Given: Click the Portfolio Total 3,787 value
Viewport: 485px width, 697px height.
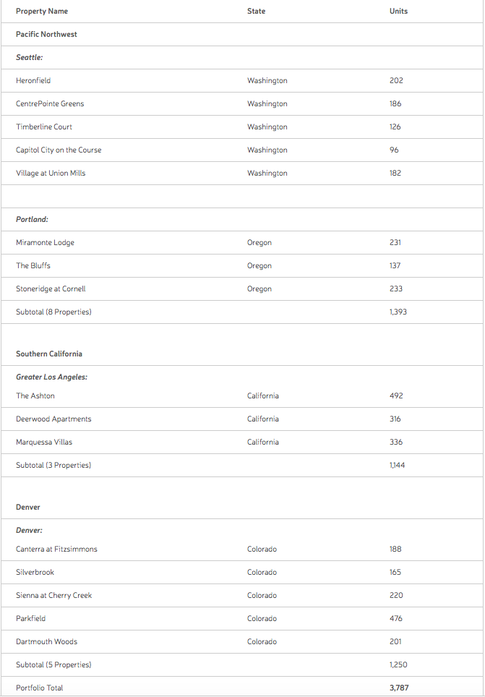Looking at the screenshot, I should 399,688.
